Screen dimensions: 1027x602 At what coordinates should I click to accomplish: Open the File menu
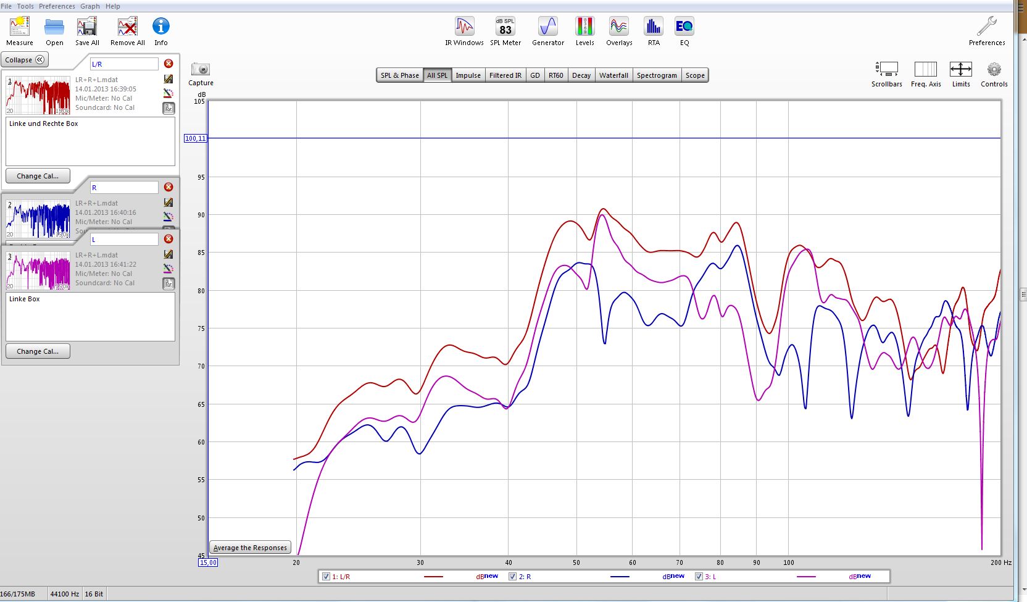click(6, 6)
